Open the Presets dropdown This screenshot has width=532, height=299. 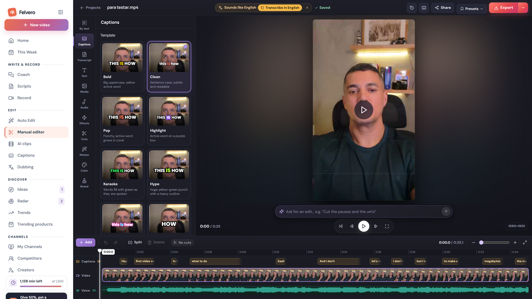[471, 9]
